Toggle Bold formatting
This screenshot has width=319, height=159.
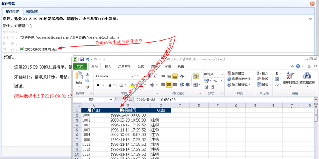point(98,85)
